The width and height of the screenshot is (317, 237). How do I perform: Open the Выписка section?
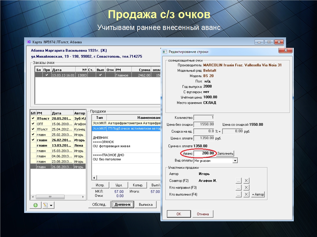146,205
